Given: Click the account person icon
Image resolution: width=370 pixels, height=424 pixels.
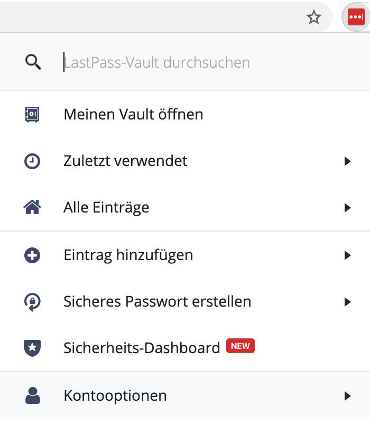Looking at the screenshot, I should (x=32, y=395).
